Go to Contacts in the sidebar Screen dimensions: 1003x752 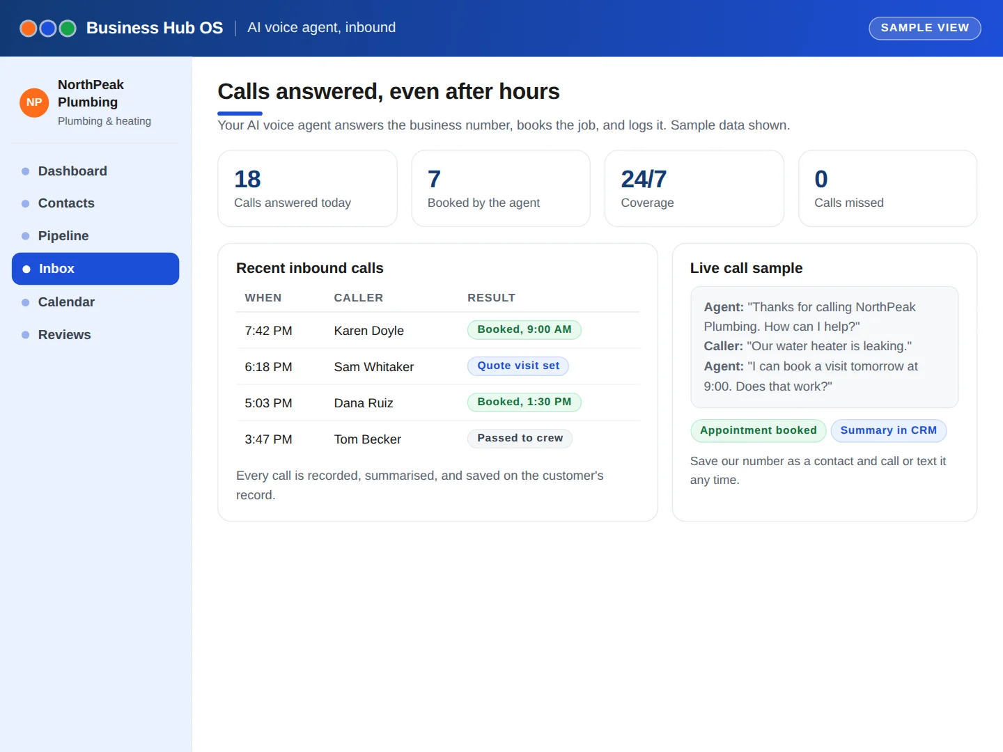point(95,203)
